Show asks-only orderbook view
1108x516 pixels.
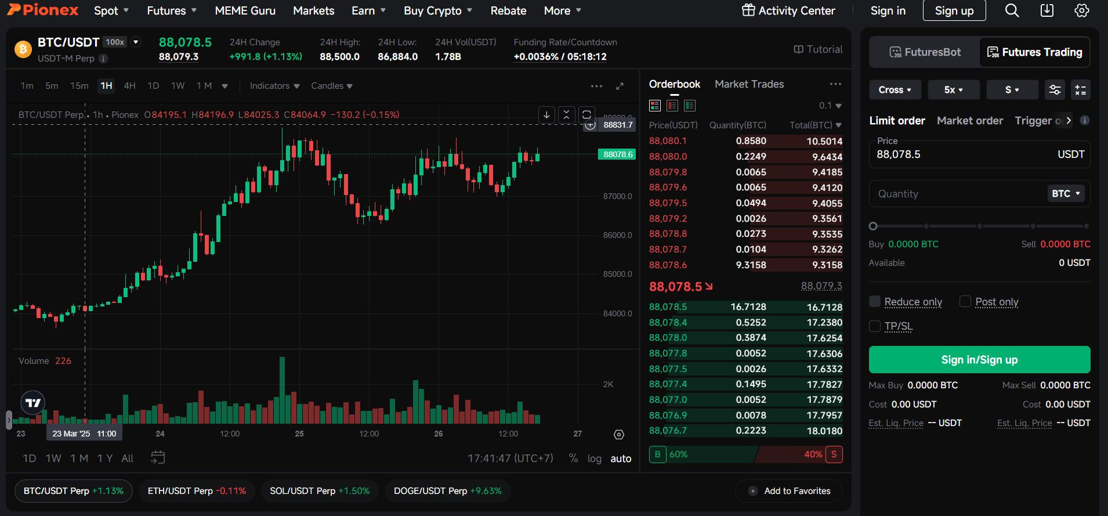coord(672,106)
